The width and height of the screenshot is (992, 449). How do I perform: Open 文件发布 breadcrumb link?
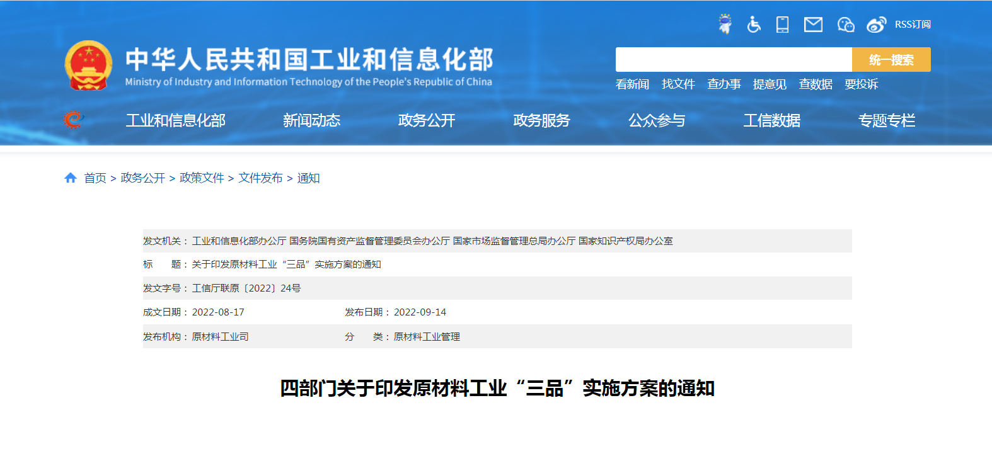point(260,178)
